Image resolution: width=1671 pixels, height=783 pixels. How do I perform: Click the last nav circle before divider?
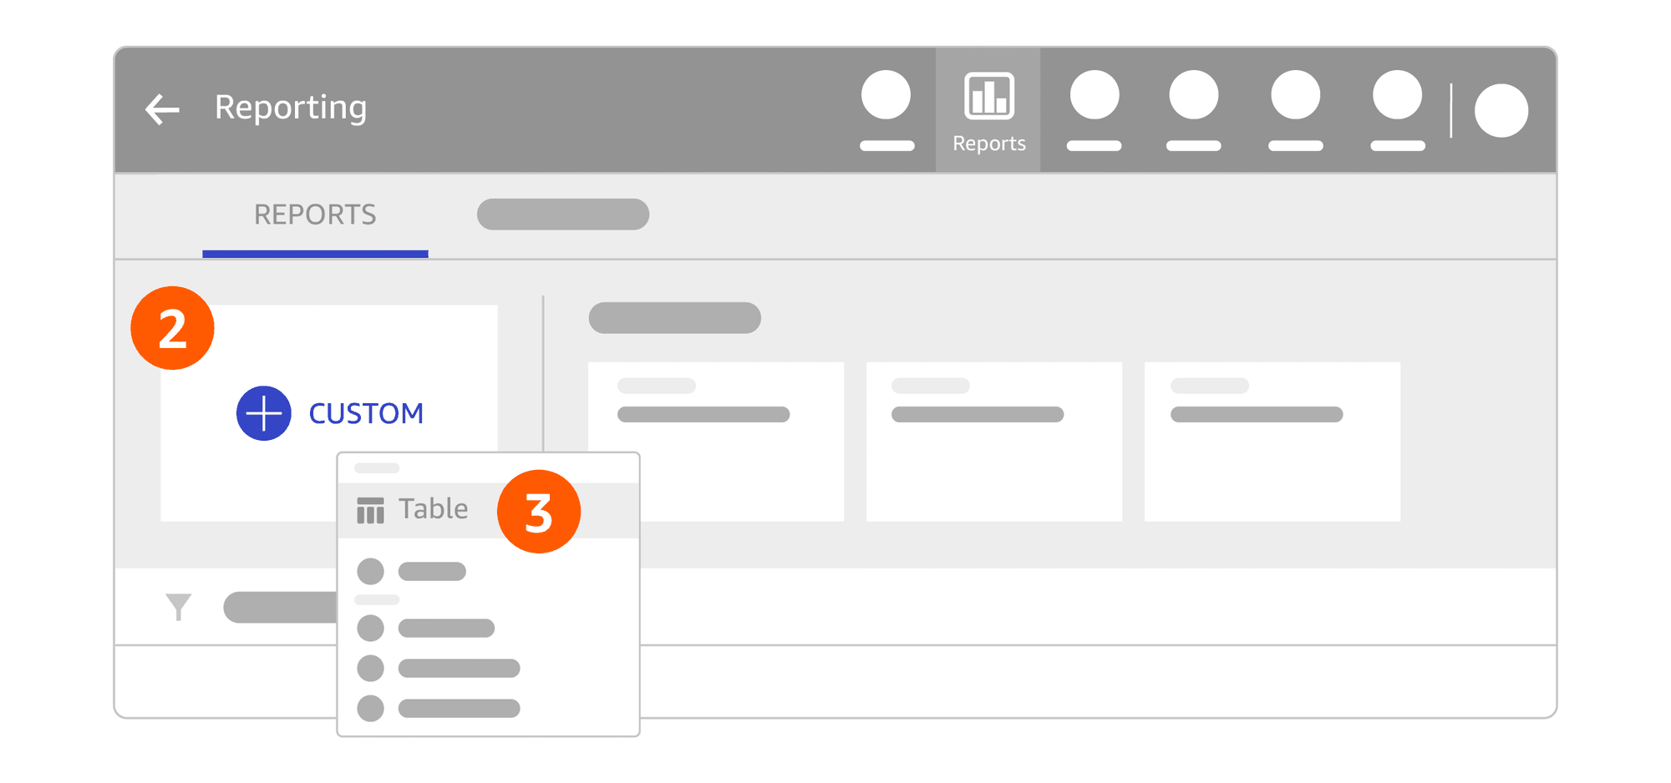point(1397,95)
